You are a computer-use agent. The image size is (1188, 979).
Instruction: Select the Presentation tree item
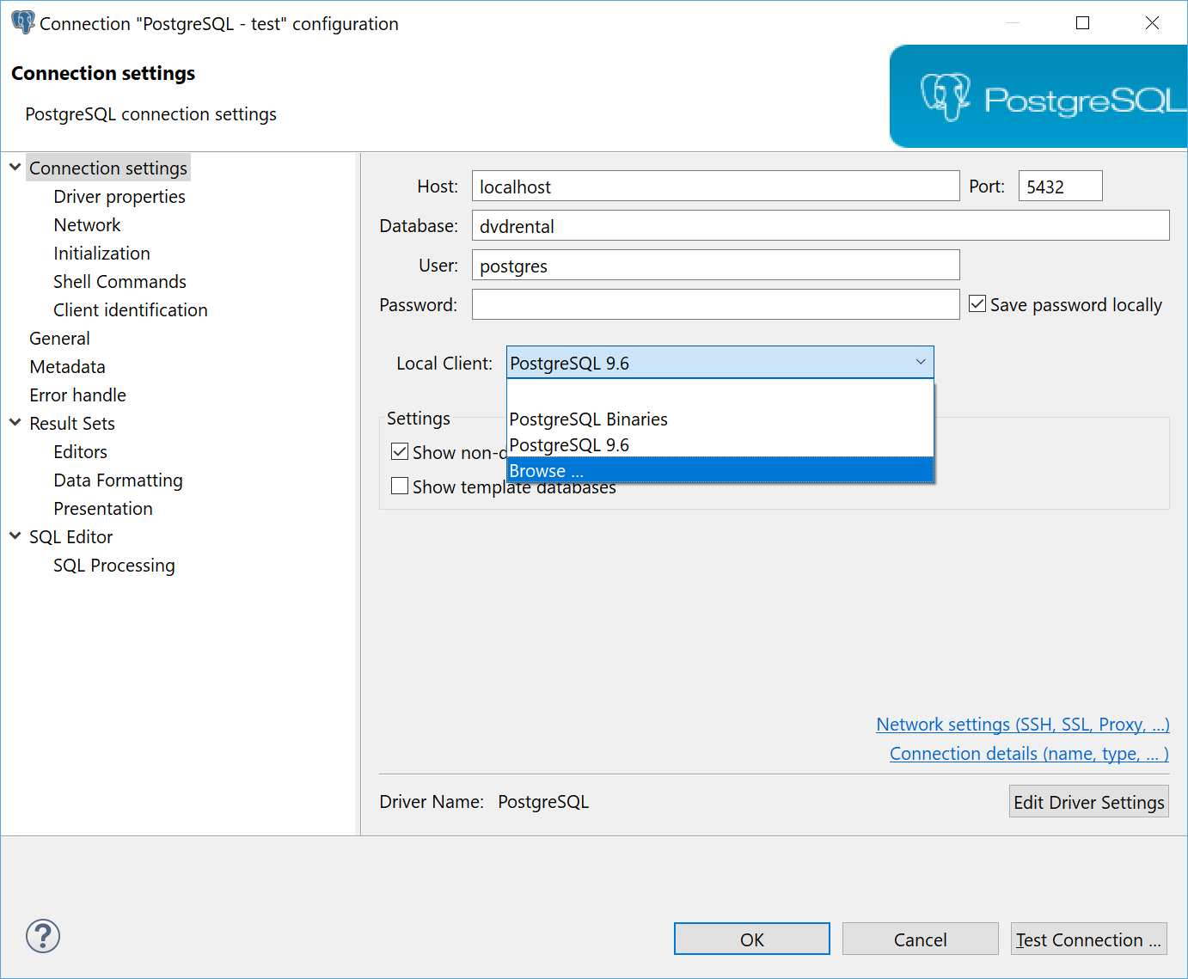pyautogui.click(x=103, y=508)
